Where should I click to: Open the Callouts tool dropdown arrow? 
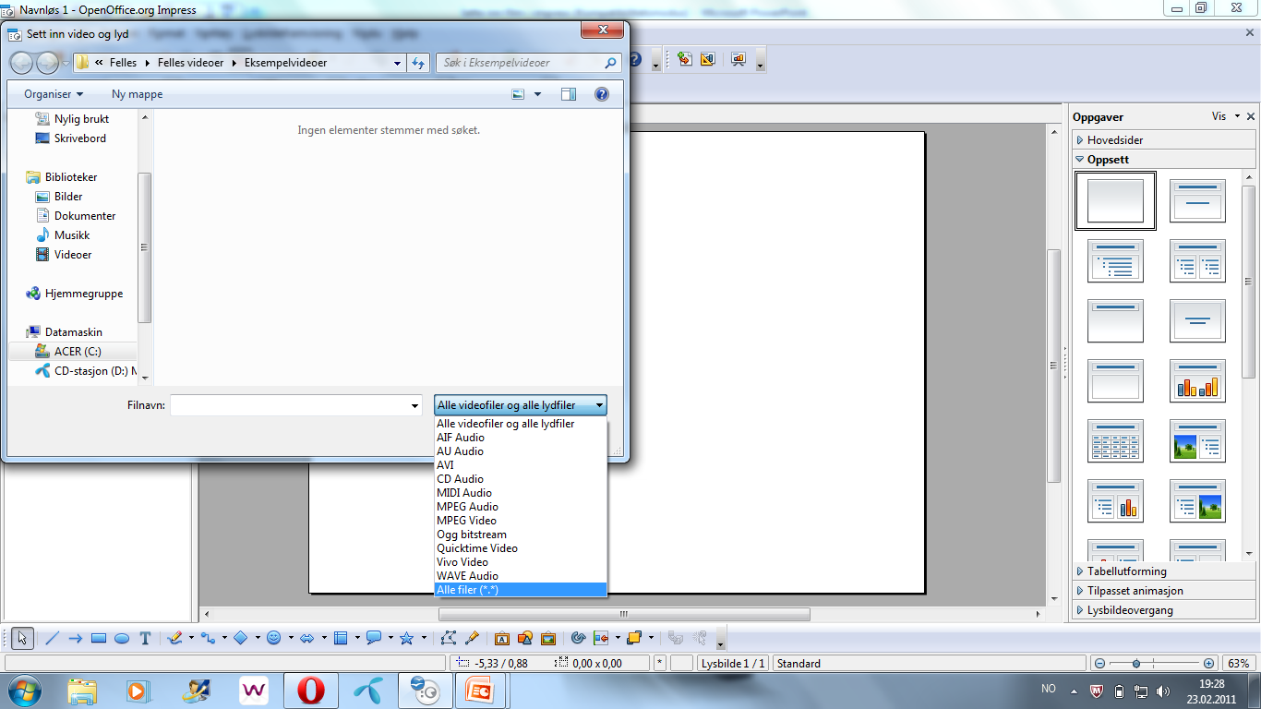click(390, 638)
